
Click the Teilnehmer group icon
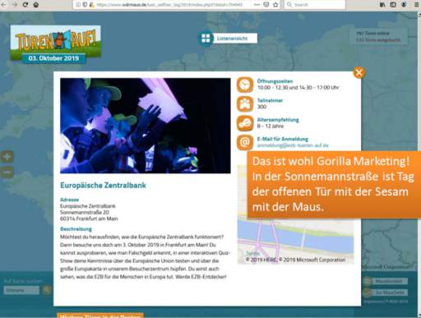click(x=245, y=104)
